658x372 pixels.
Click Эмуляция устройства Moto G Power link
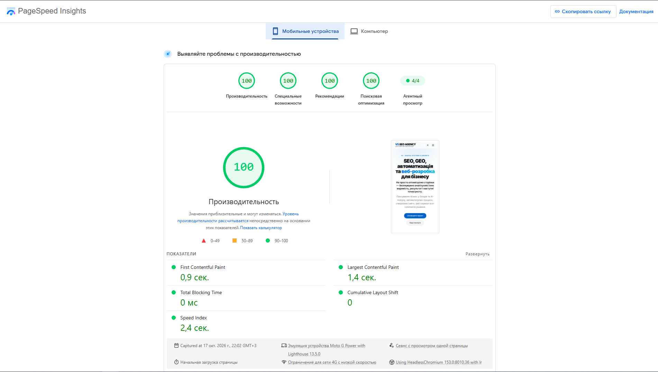(x=327, y=350)
